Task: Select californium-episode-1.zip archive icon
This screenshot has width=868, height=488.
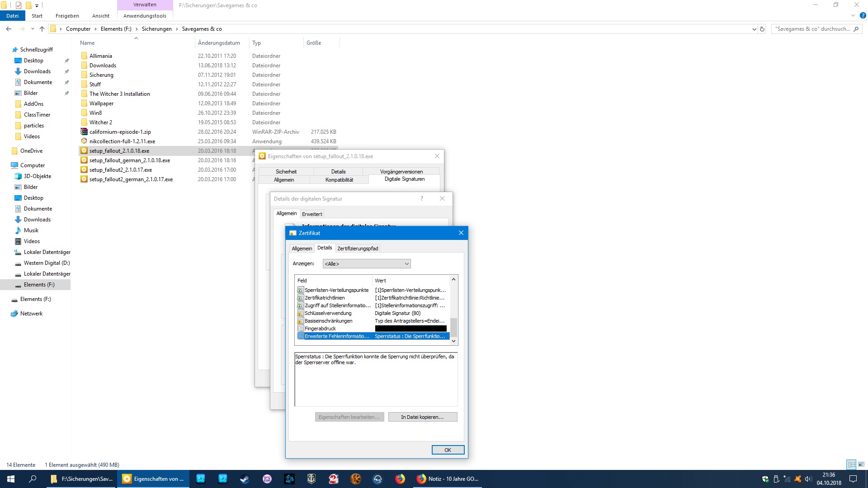Action: 84,132
